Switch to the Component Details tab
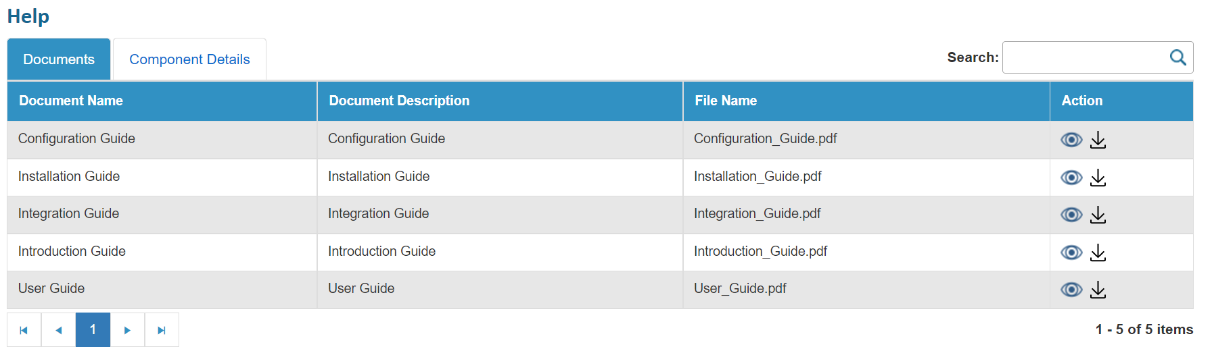1212x349 pixels. pos(189,59)
